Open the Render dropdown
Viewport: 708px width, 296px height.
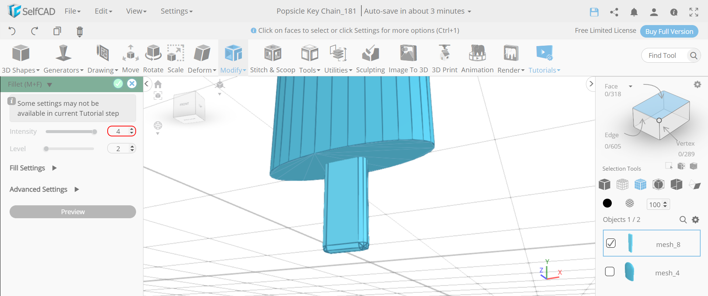point(511,59)
